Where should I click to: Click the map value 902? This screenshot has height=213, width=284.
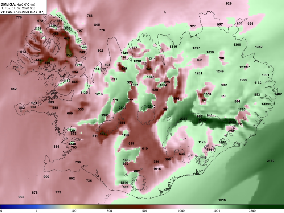[x=21, y=197]
